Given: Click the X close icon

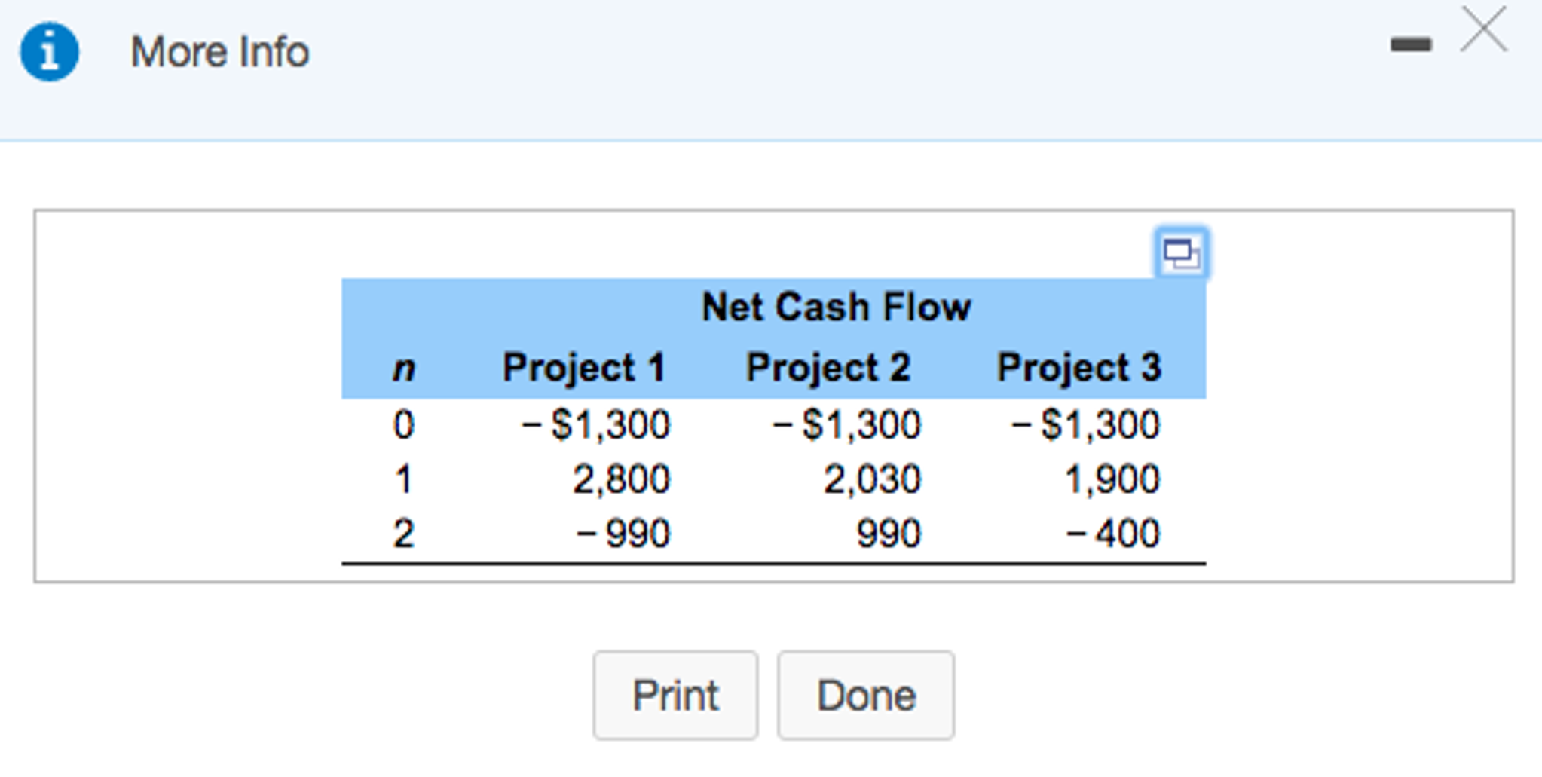Looking at the screenshot, I should click(x=1483, y=30).
